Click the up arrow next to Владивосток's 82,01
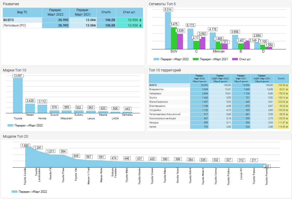292x206 pixels. (287, 89)
